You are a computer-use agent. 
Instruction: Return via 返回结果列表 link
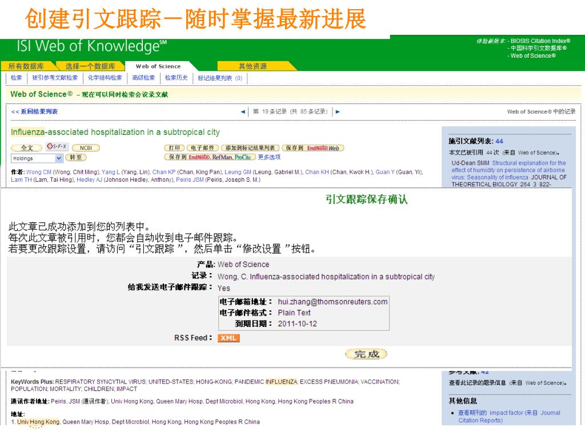(34, 111)
